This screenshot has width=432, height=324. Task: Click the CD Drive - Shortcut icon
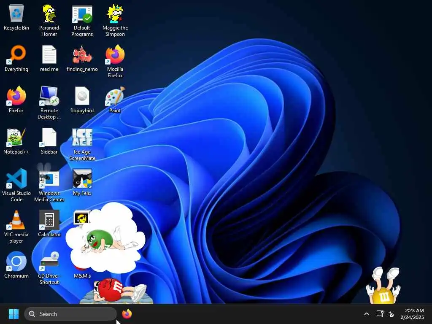point(49,261)
